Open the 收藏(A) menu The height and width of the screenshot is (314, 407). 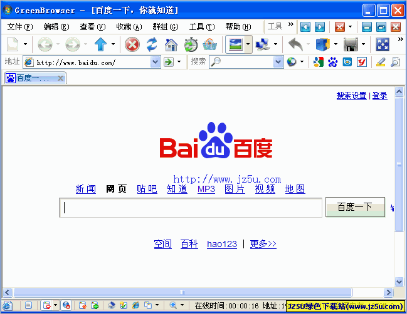tap(129, 27)
